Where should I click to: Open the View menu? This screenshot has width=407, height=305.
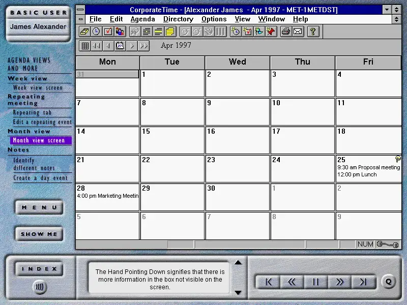[243, 19]
